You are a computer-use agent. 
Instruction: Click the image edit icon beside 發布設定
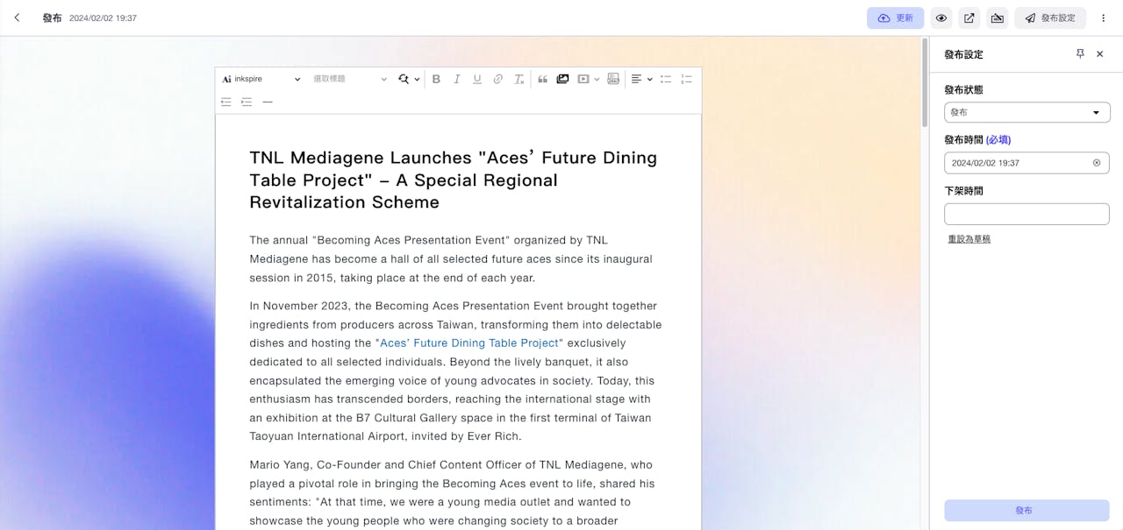coord(998,18)
